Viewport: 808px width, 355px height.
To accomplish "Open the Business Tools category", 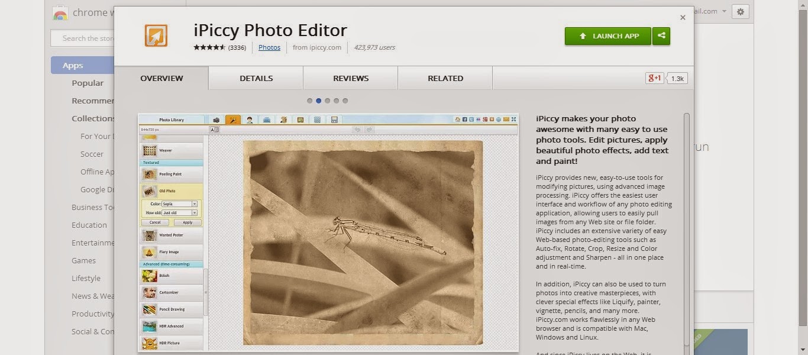I will (92, 207).
